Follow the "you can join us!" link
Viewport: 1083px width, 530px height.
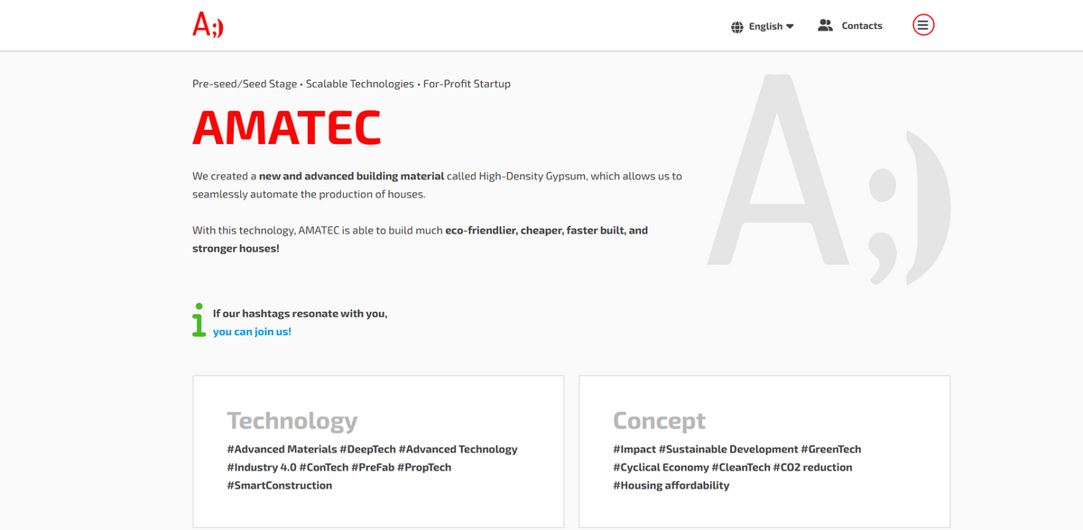pyautogui.click(x=252, y=332)
